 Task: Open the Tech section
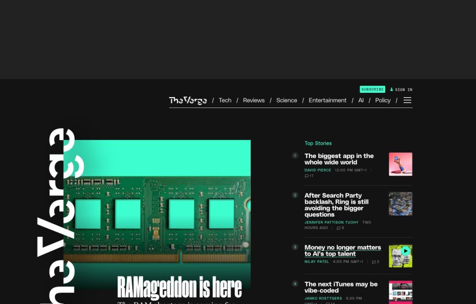pos(225,100)
